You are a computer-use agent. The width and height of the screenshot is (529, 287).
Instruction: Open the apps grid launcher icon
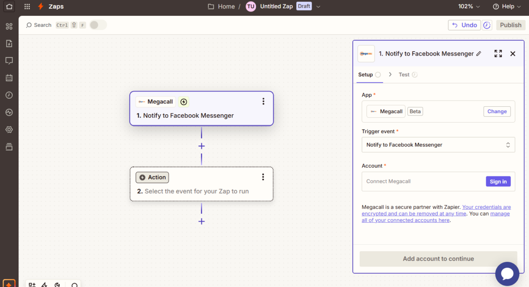(27, 7)
